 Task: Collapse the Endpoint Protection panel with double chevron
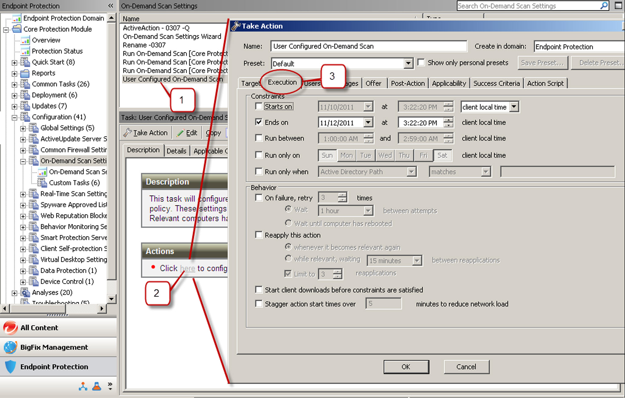coord(110,5)
